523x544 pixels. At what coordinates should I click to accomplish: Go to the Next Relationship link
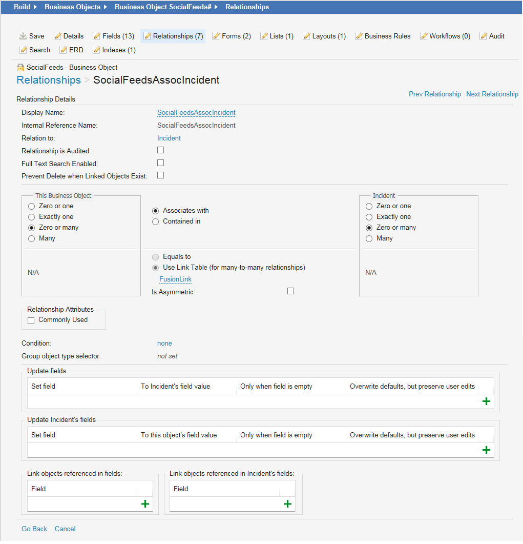tap(492, 94)
